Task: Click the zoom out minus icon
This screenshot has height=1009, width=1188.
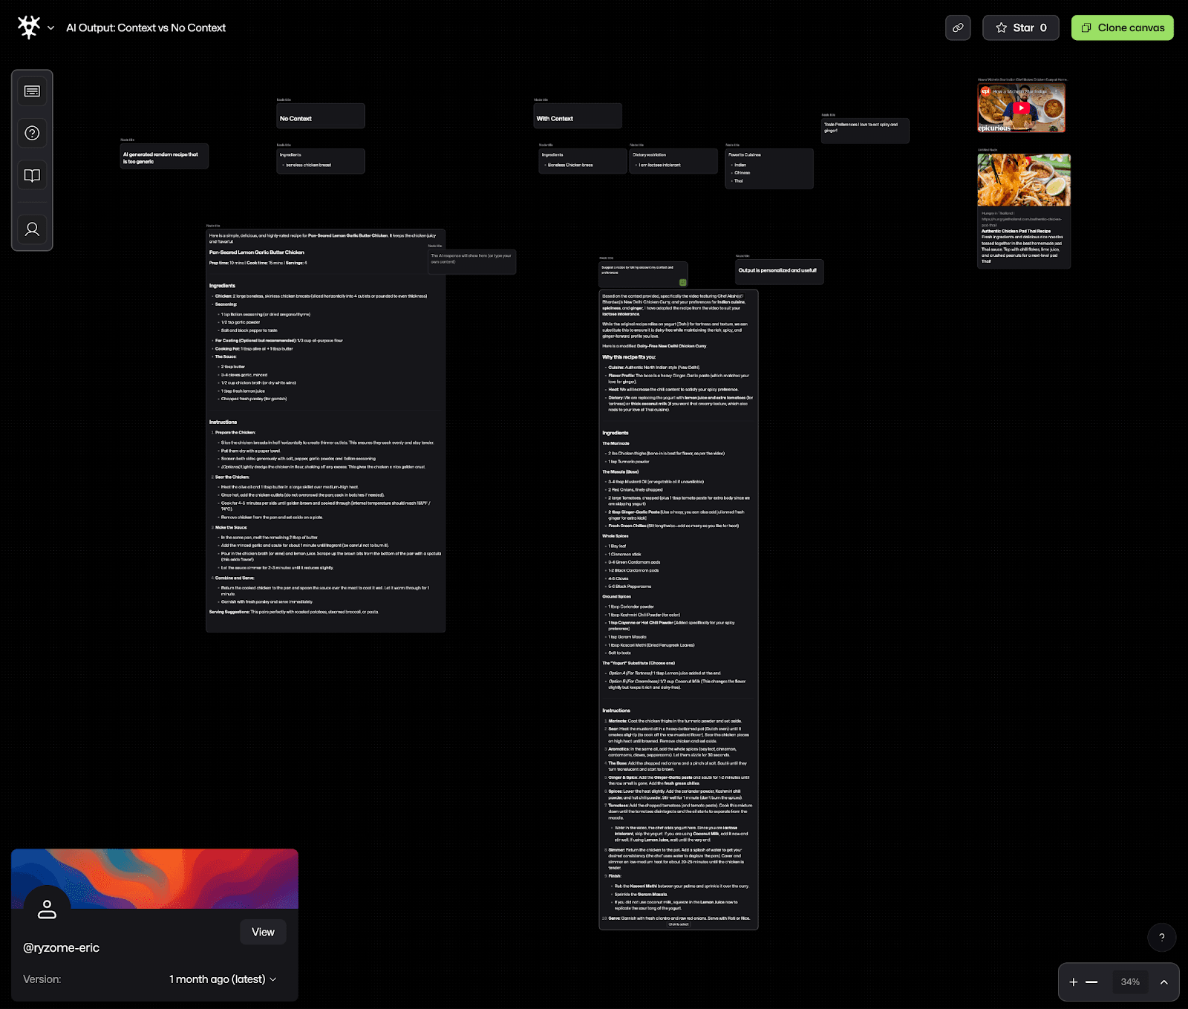Action: tap(1091, 982)
